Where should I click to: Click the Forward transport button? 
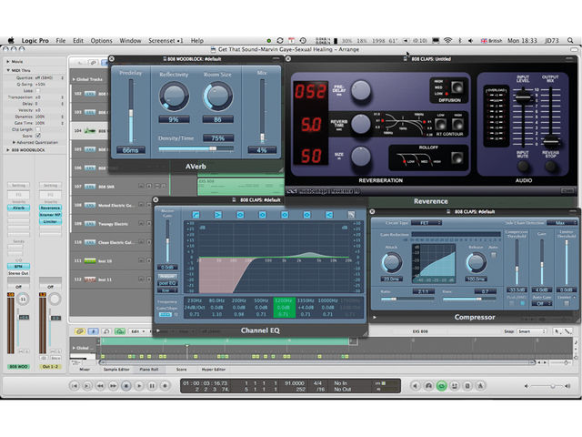pyautogui.click(x=113, y=386)
